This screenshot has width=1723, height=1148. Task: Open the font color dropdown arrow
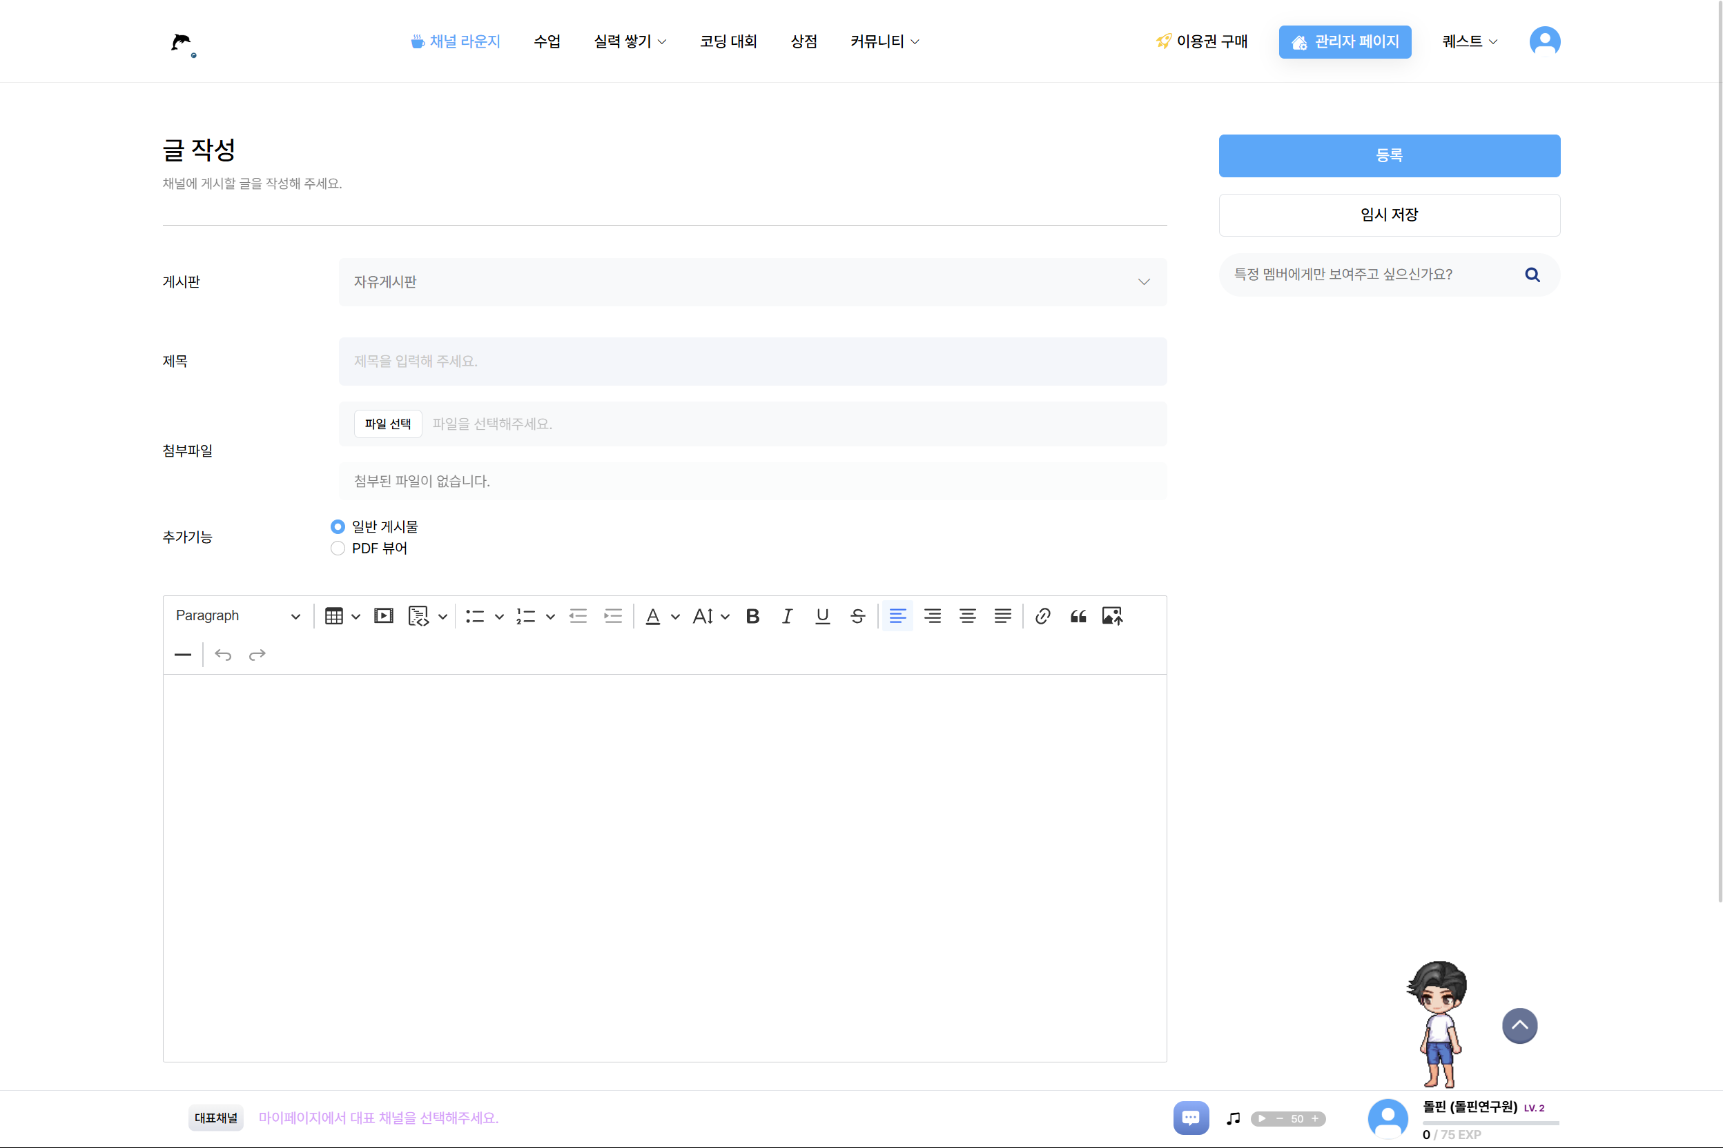tap(675, 617)
